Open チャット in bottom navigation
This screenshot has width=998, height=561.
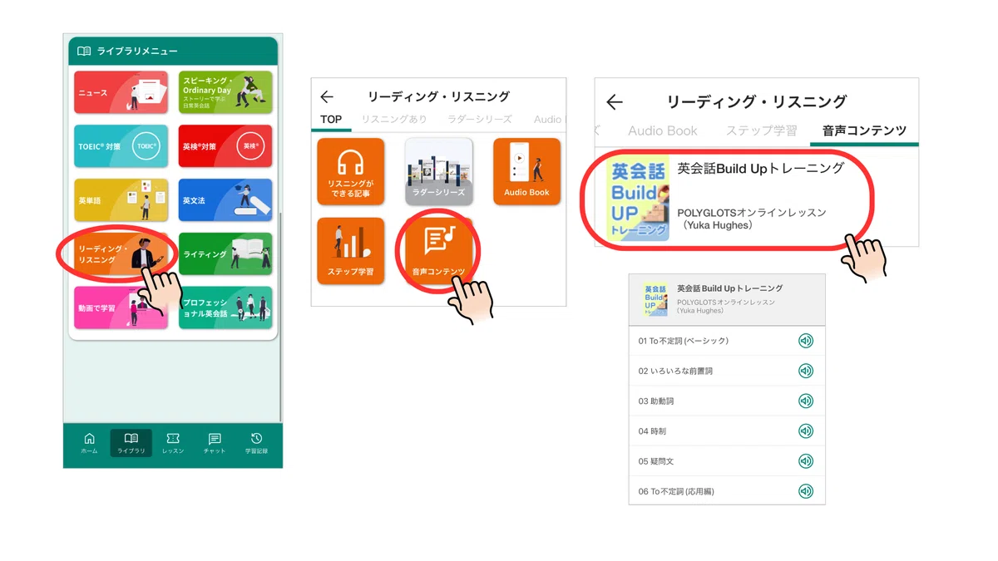coord(215,444)
